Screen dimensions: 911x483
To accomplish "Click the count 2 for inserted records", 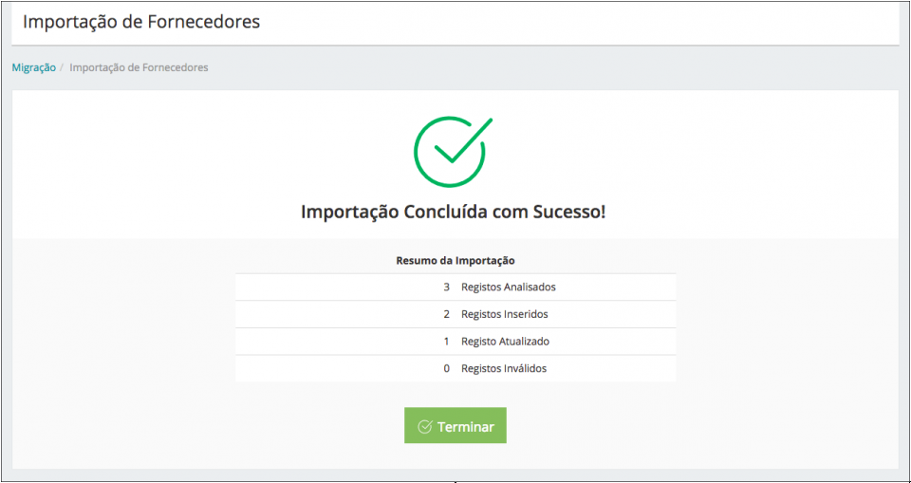I will (446, 314).
